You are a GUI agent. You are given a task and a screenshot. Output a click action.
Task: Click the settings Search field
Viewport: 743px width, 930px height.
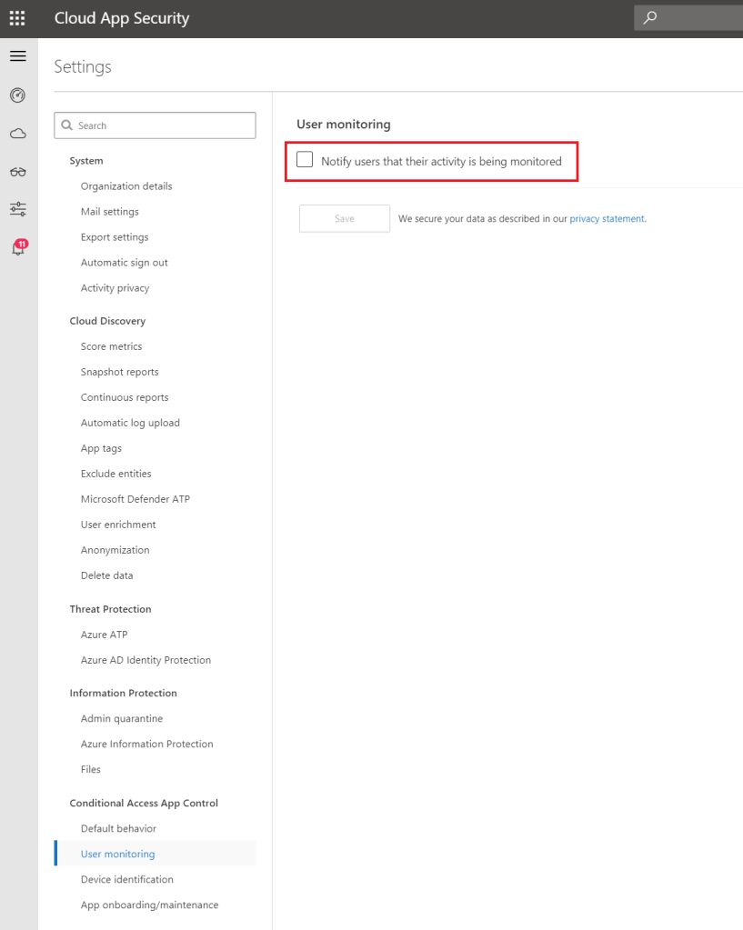point(155,125)
